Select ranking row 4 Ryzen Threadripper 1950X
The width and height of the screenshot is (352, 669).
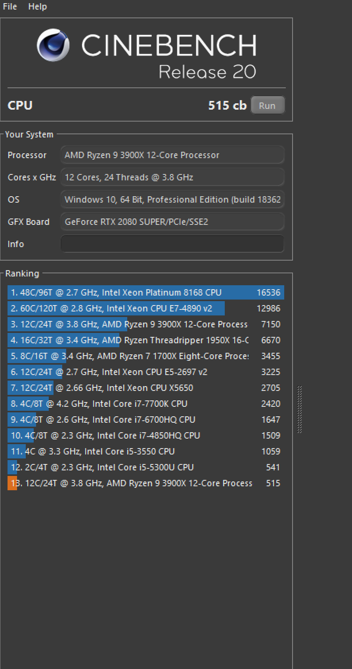(x=146, y=340)
